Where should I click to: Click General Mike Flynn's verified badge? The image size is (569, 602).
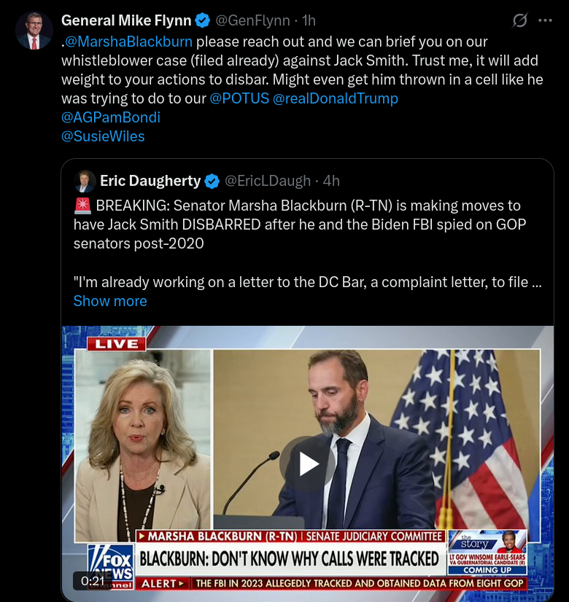[203, 20]
